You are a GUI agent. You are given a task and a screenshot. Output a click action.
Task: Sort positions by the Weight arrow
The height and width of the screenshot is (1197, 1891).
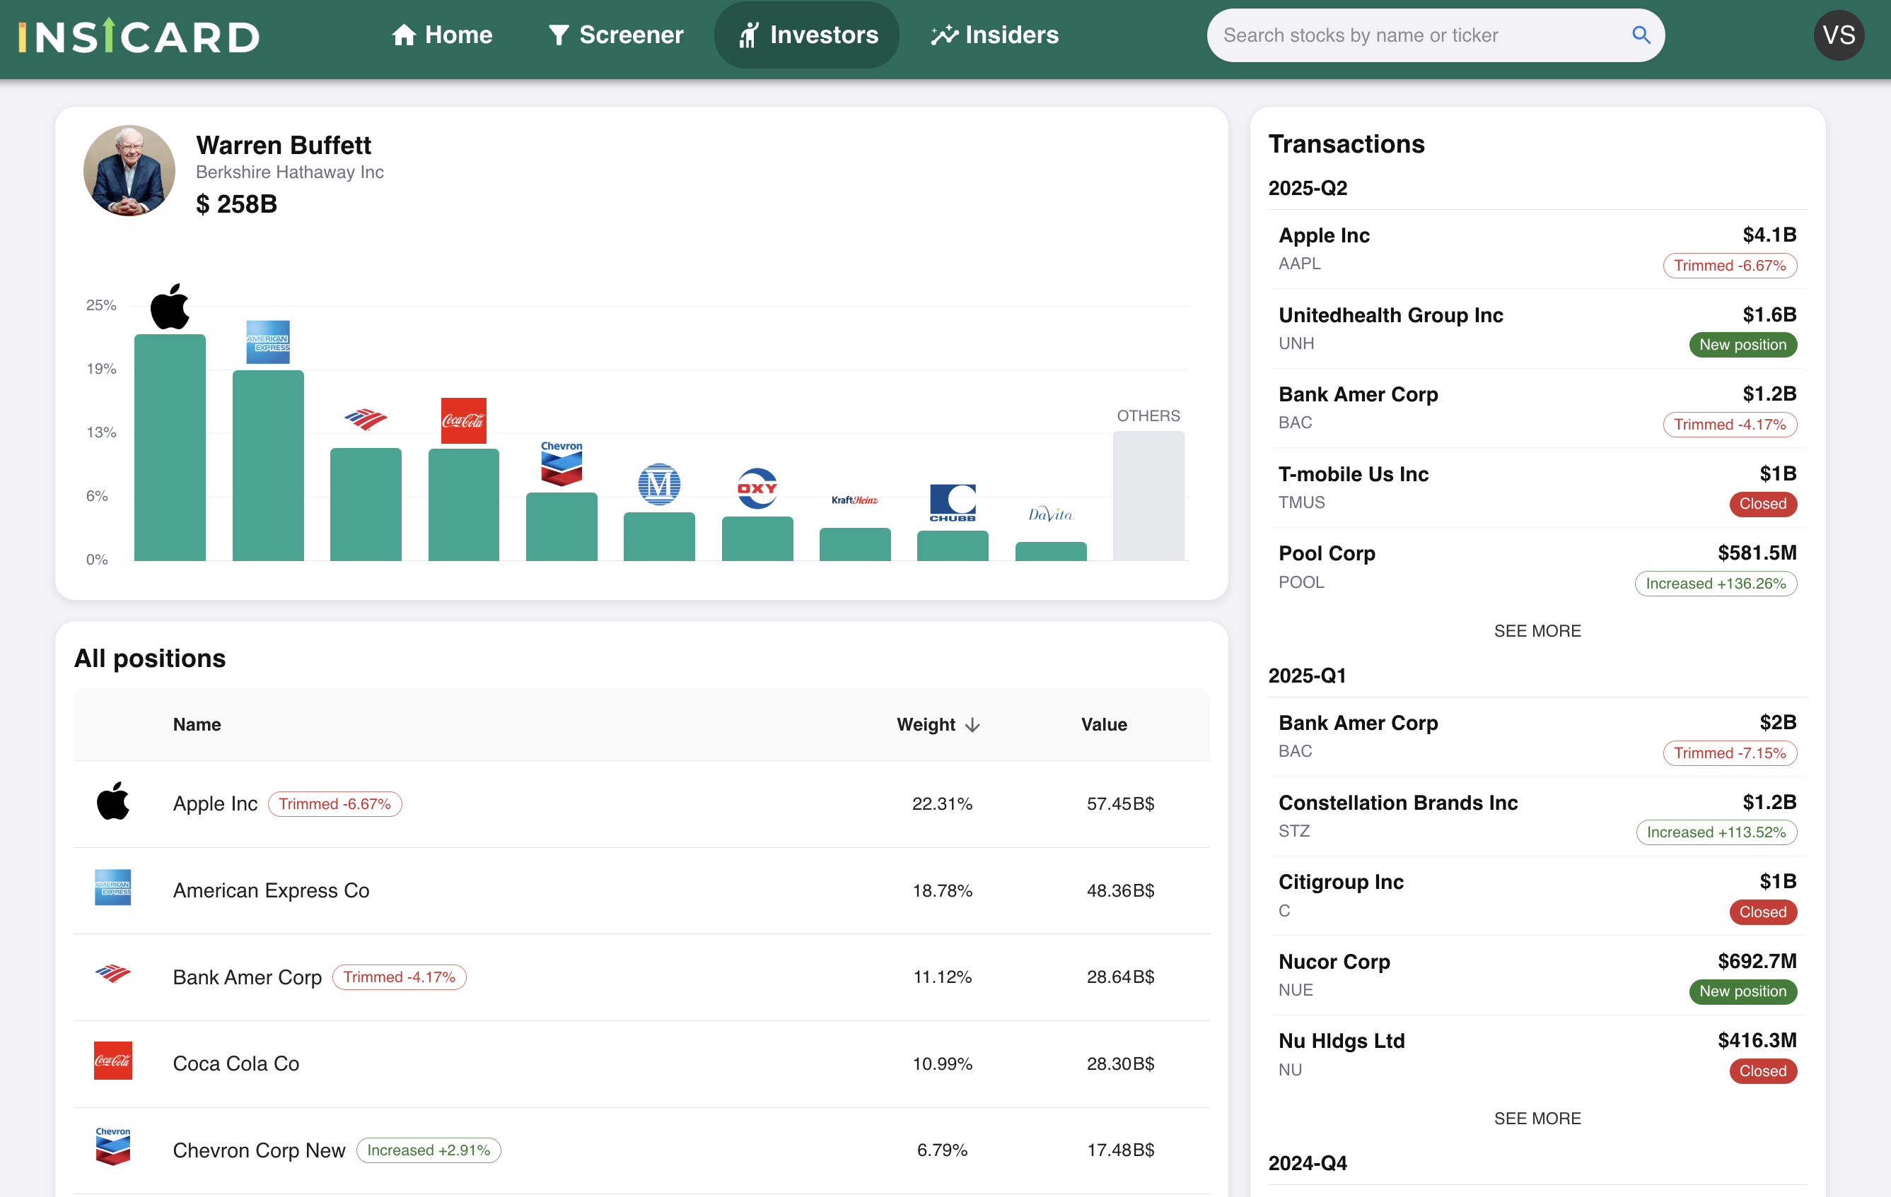[x=972, y=724]
